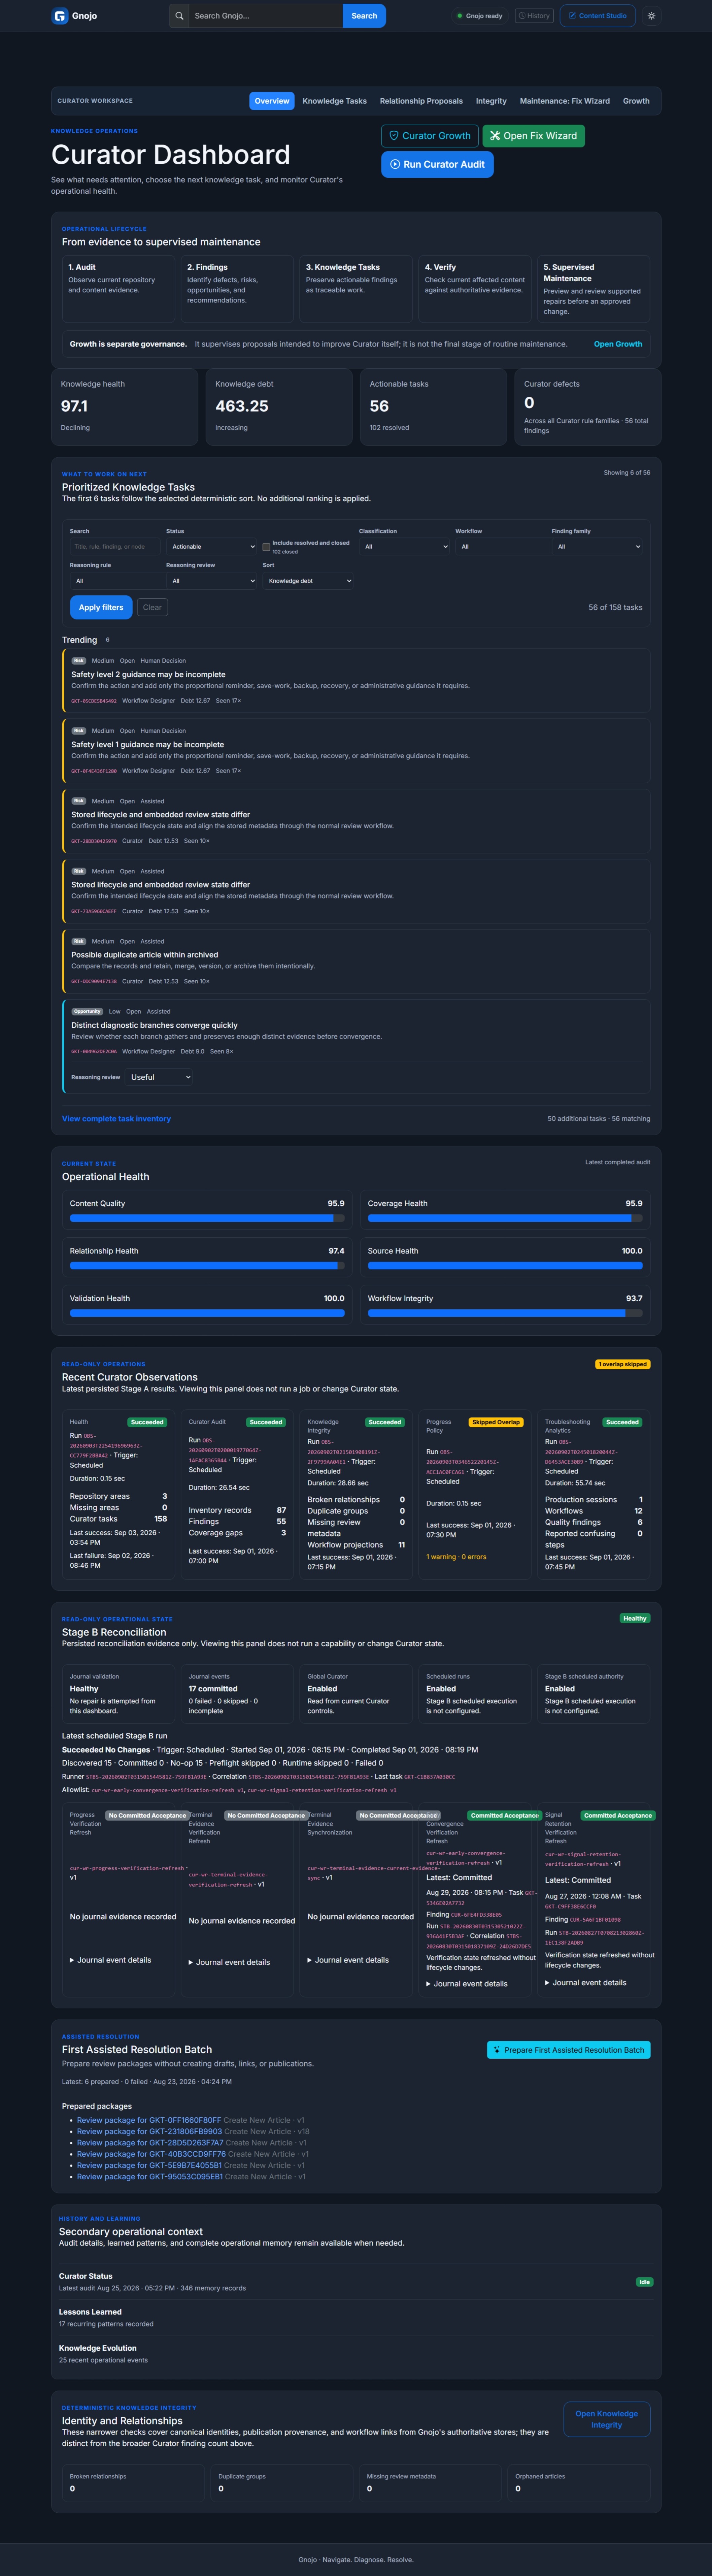Switch to the Relationship Proposals tab
712x2576 pixels.
click(421, 101)
